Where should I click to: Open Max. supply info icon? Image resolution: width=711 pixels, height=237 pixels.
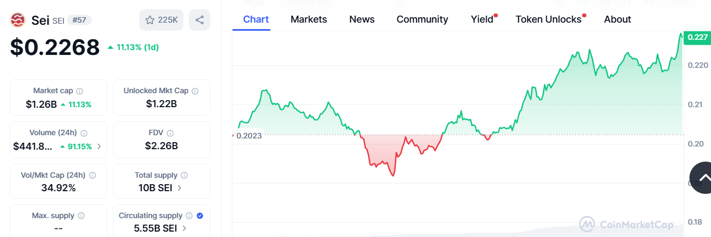pos(81,216)
